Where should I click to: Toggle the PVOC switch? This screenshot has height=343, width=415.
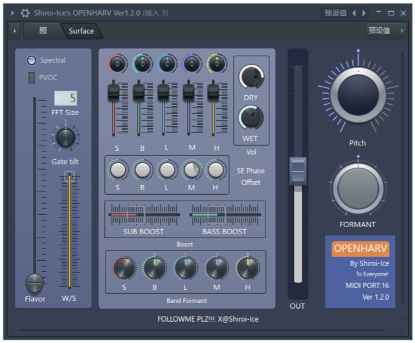coord(32,78)
